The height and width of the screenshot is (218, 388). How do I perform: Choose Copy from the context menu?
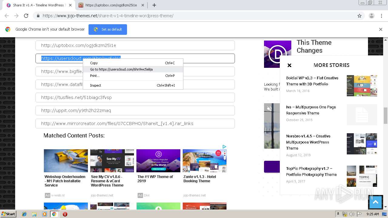pyautogui.click(x=133, y=63)
